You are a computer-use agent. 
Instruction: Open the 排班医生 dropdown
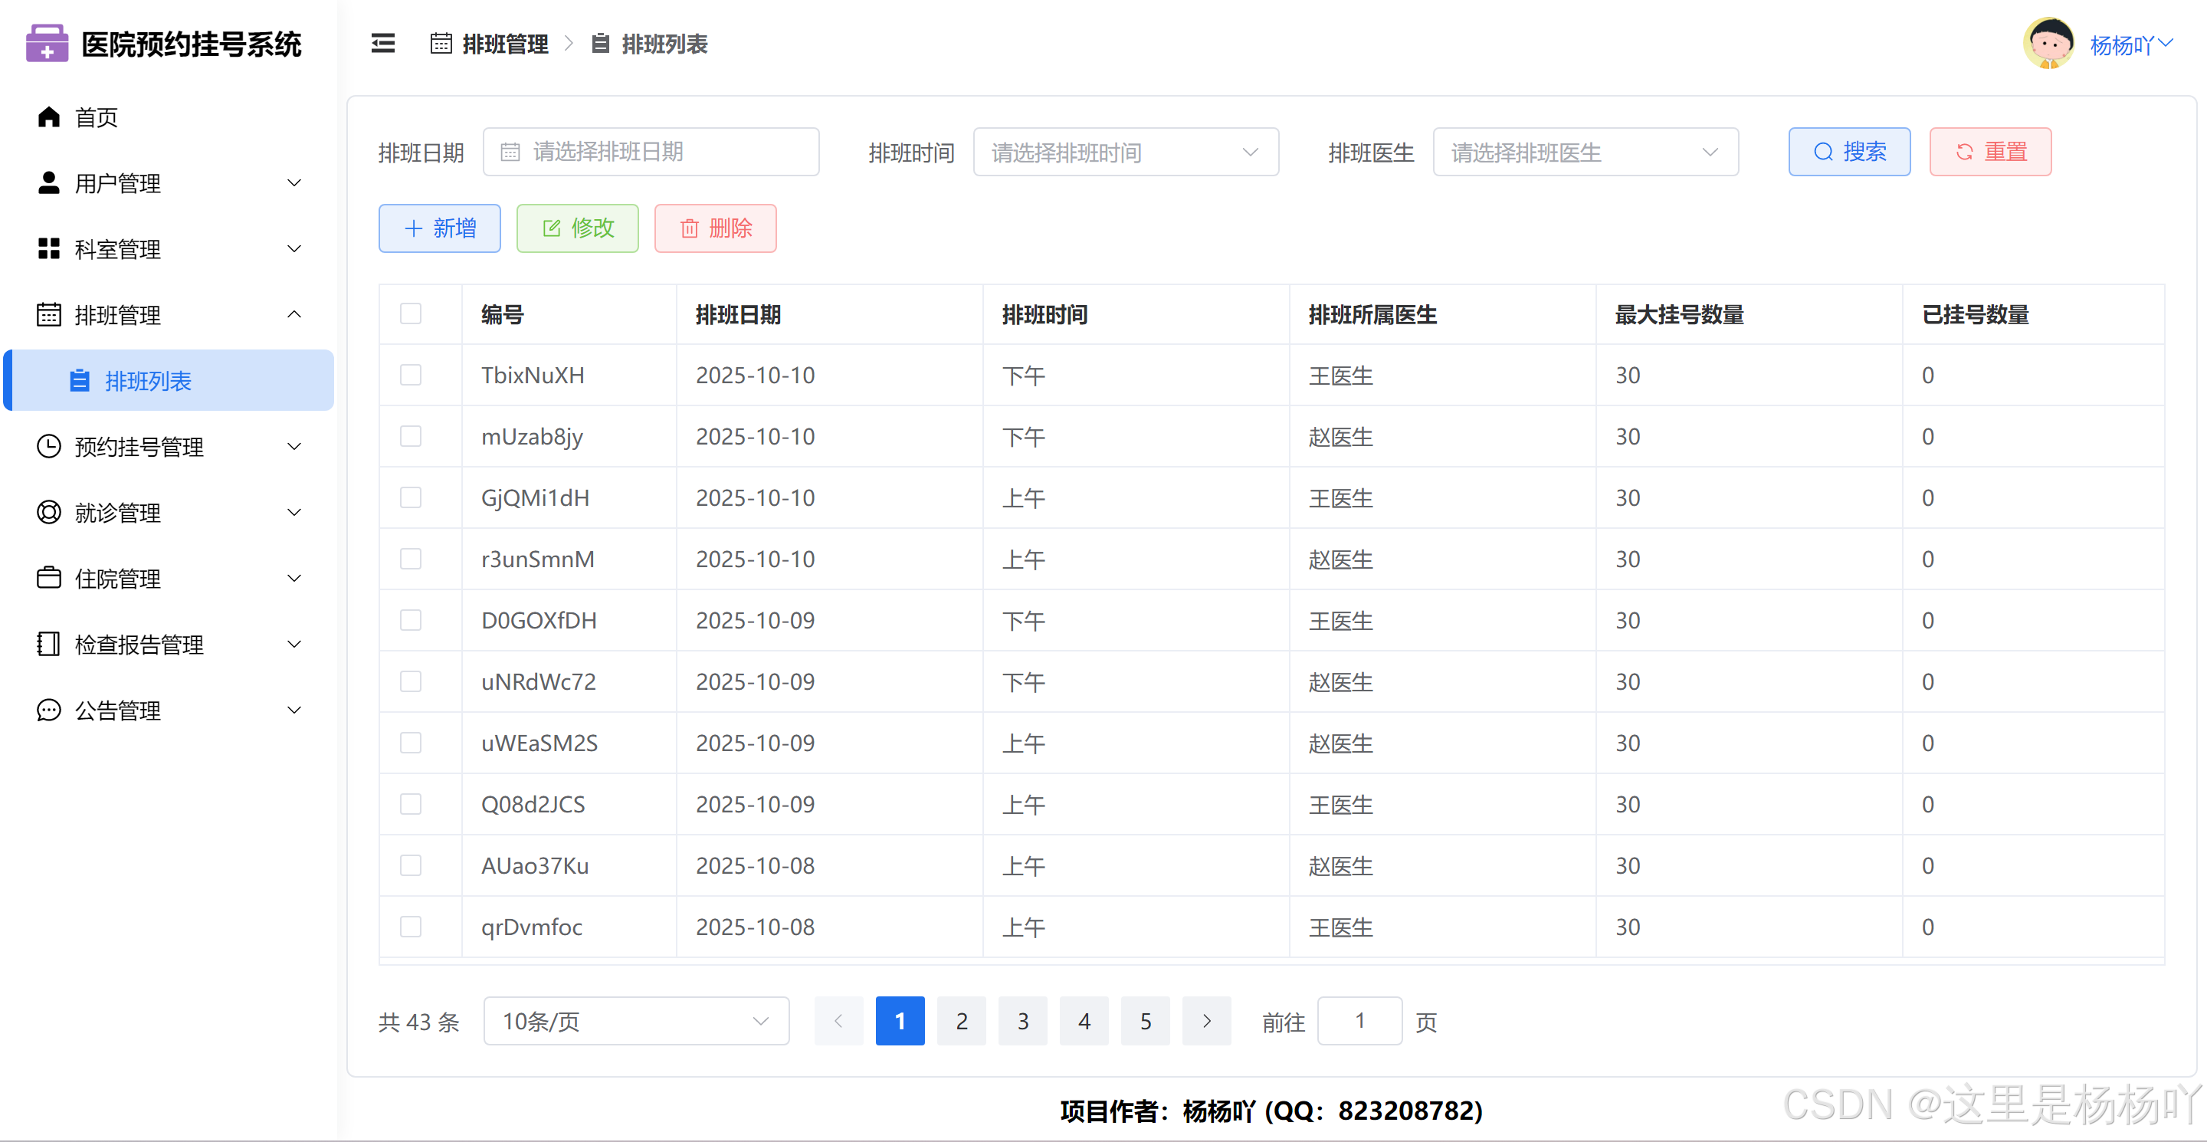pos(1584,153)
